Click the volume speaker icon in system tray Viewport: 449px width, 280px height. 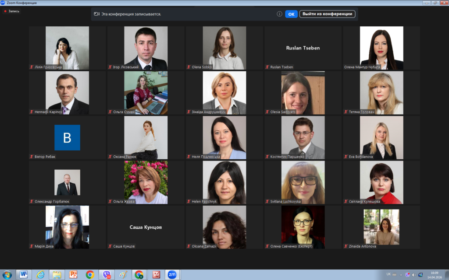coord(414,274)
